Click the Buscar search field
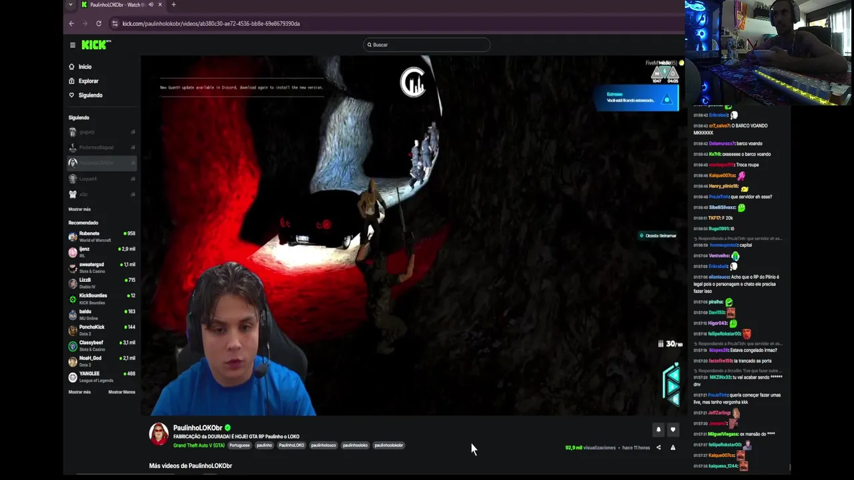 click(x=427, y=45)
